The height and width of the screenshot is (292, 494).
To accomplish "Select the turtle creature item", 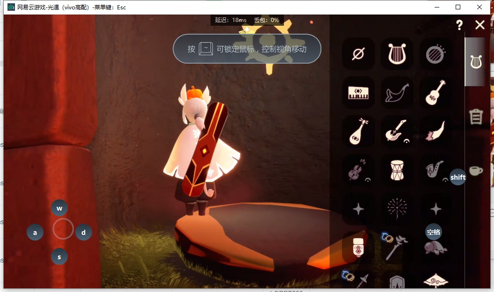I will [436, 247].
